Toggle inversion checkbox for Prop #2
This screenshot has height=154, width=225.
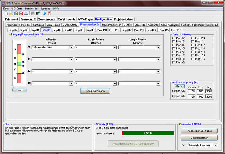pyautogui.click(x=173, y=38)
